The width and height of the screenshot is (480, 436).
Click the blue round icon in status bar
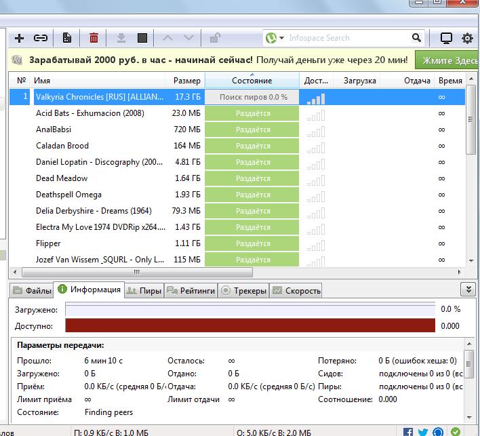438,432
